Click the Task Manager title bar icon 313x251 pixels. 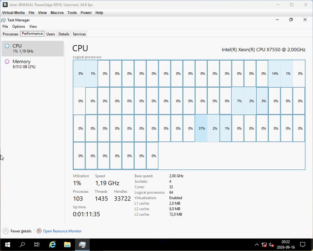click(3, 20)
